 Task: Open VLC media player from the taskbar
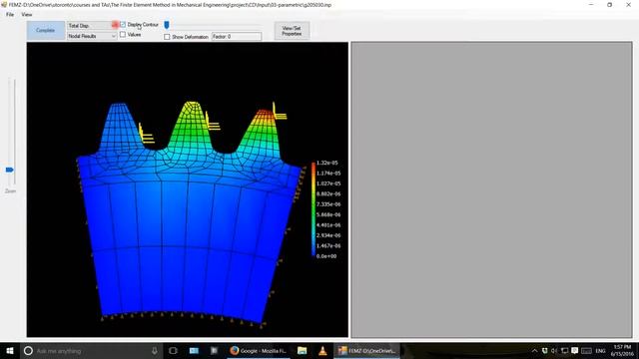tap(322, 351)
